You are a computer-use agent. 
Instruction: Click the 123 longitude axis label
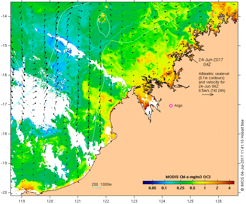click(x=134, y=201)
